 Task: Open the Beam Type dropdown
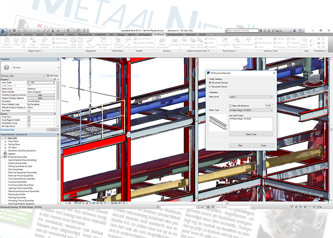click(x=251, y=110)
